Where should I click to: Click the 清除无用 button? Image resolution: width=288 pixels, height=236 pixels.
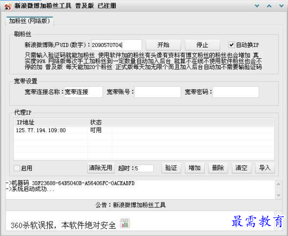click(101, 168)
